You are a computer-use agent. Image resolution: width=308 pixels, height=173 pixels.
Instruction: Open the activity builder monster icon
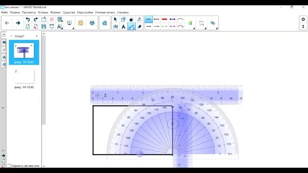point(92,23)
